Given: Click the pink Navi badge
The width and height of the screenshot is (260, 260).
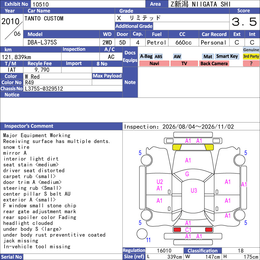Looking at the screenshot, I should [x=154, y=63].
